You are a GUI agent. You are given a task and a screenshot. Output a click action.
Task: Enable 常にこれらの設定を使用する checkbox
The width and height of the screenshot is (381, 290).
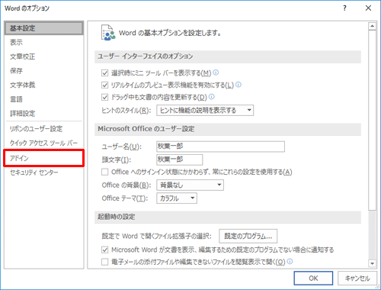[105, 172]
